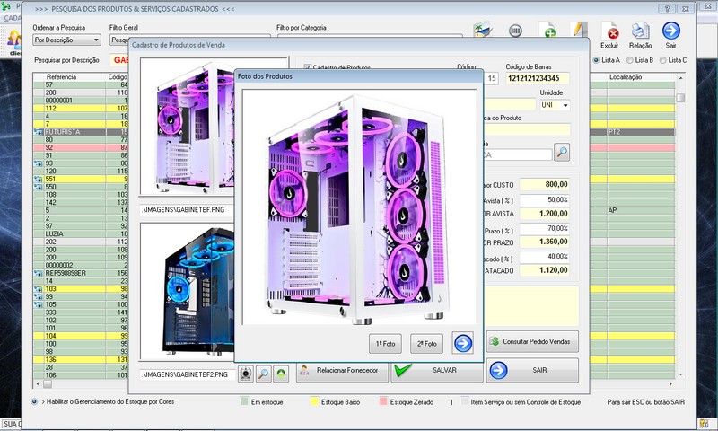Image resolution: width=718 pixels, height=431 pixels.
Task: Click the VALOR AVISTA field 1.200,00
Action: 545,214
